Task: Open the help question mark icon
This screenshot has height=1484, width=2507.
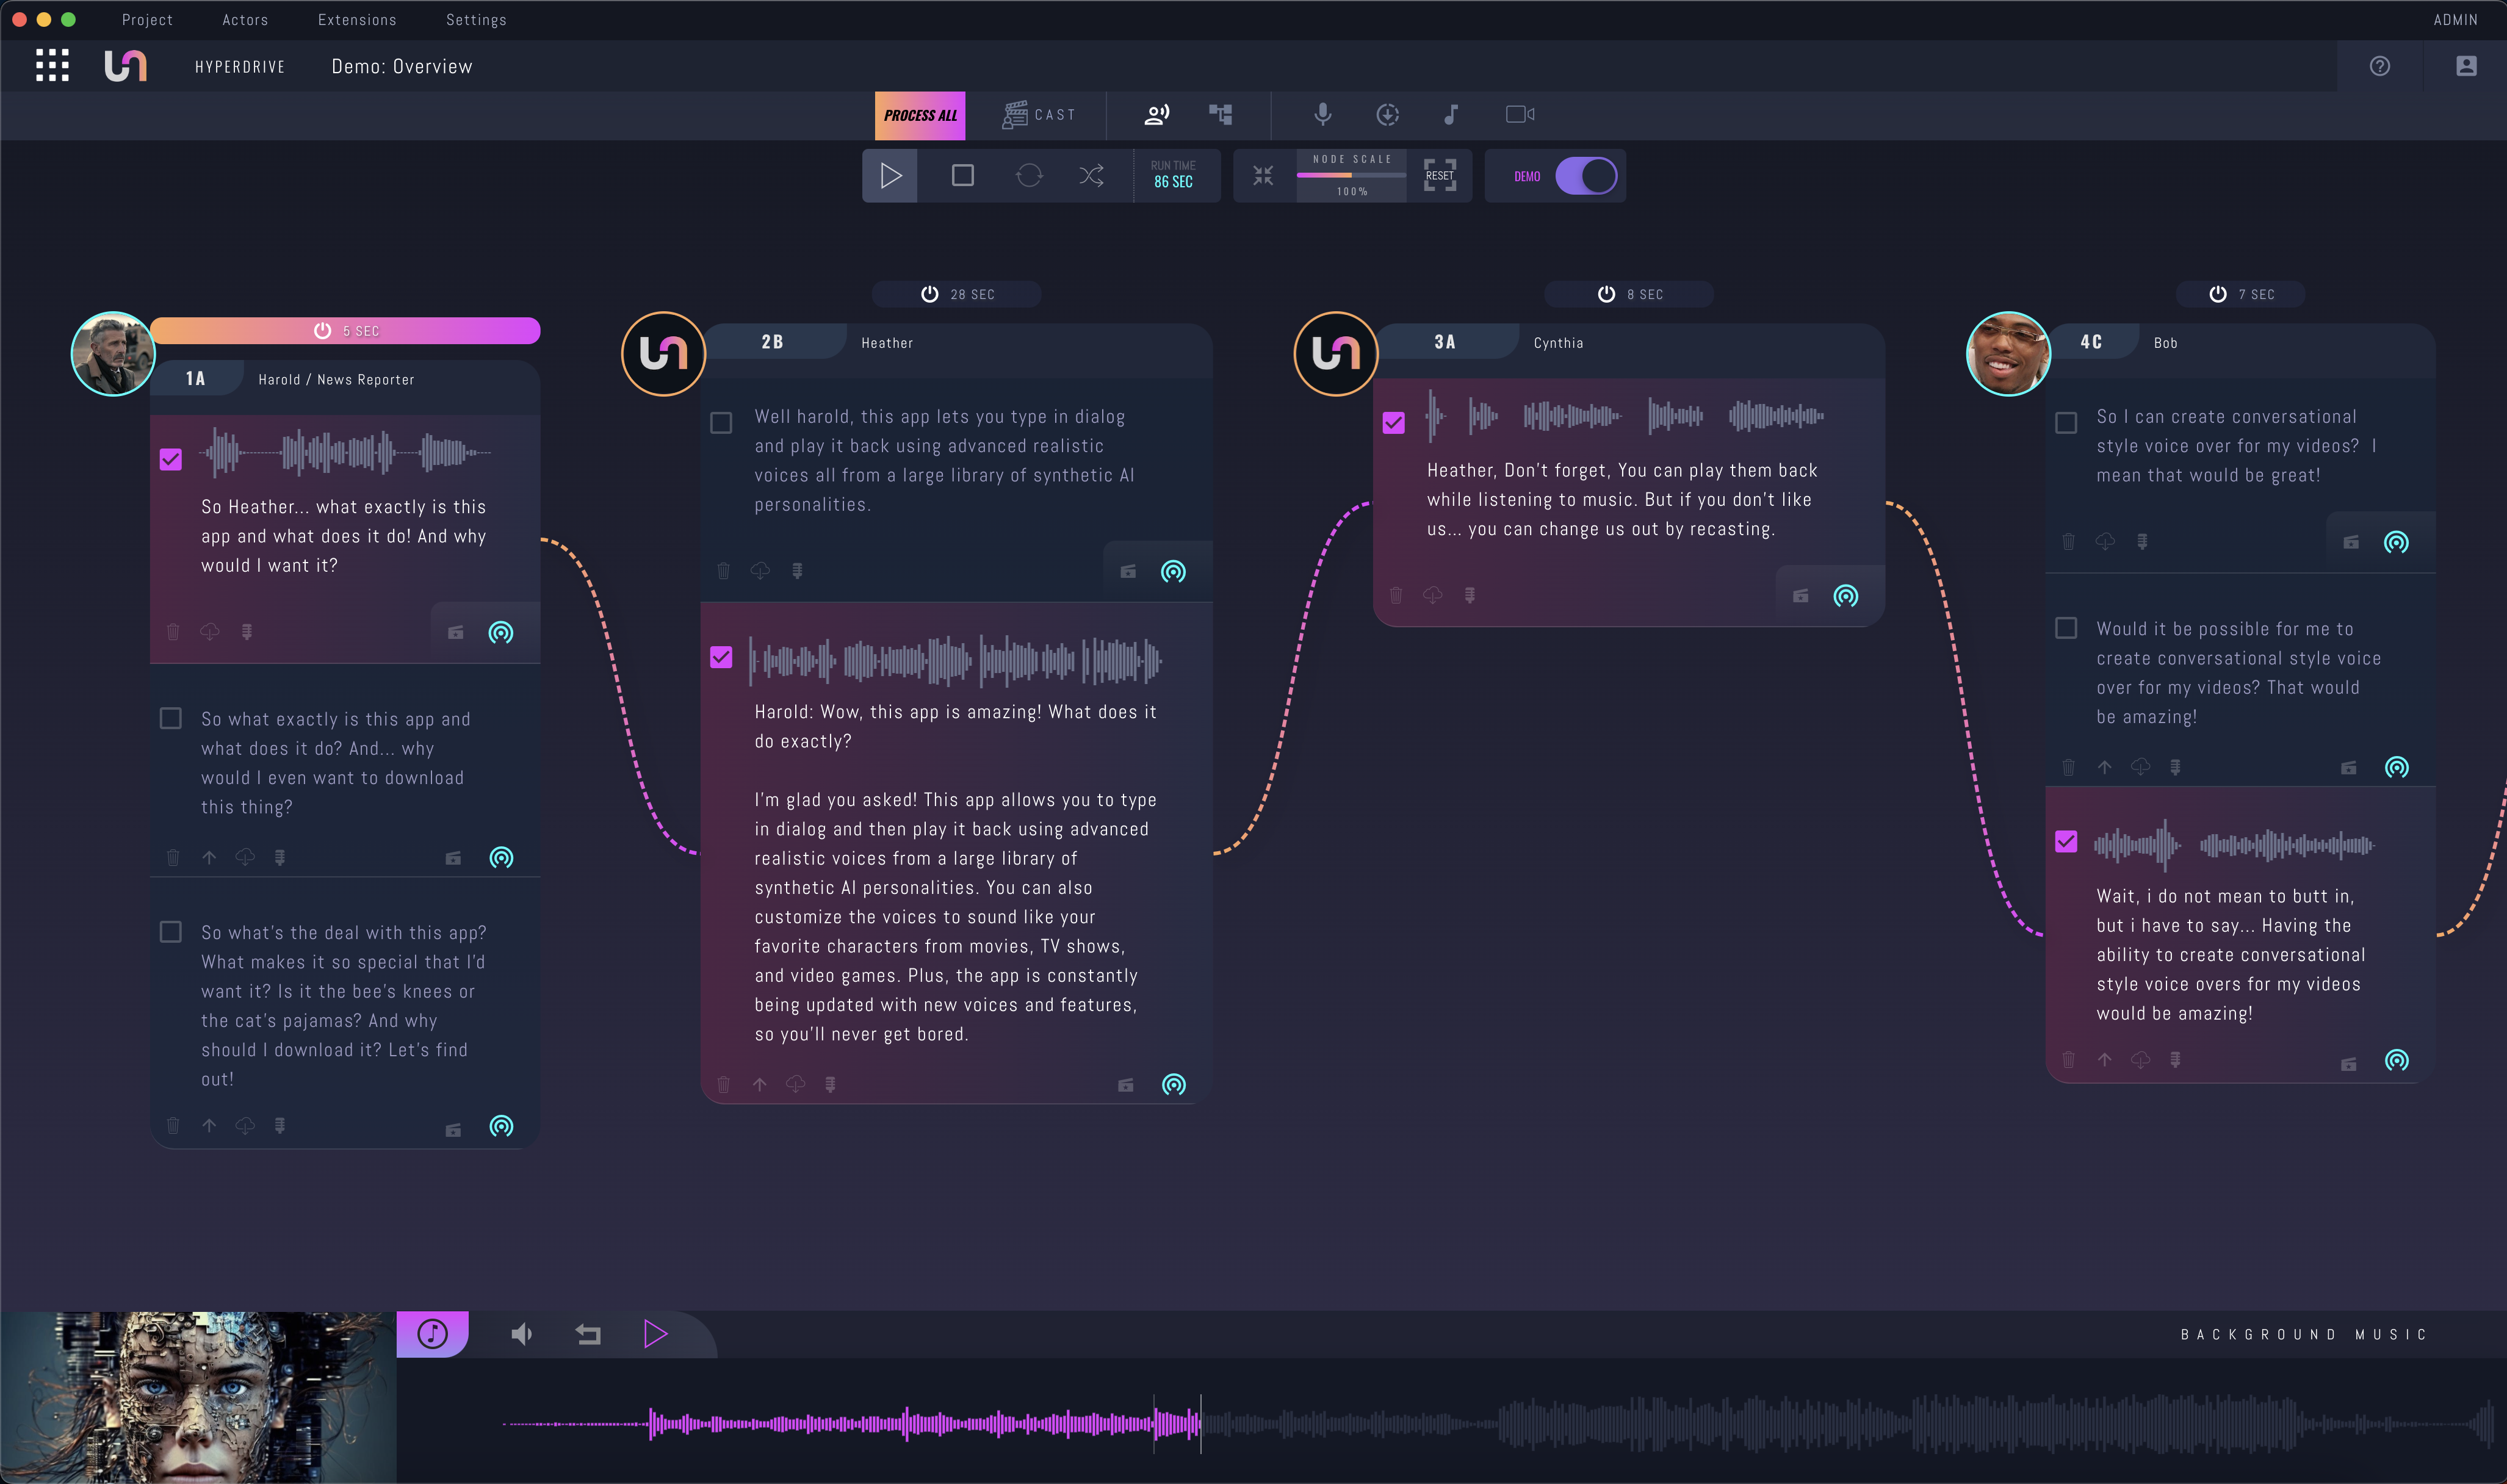Action: (x=2379, y=66)
